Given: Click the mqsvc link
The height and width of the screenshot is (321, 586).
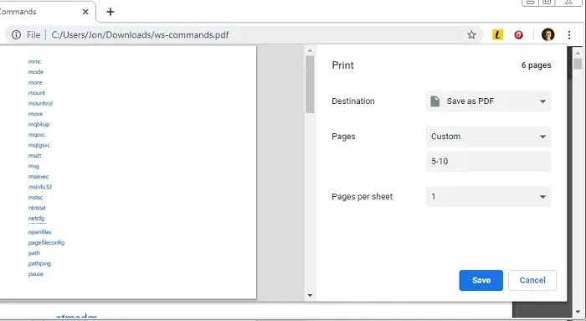Looking at the screenshot, I should coord(37,135).
